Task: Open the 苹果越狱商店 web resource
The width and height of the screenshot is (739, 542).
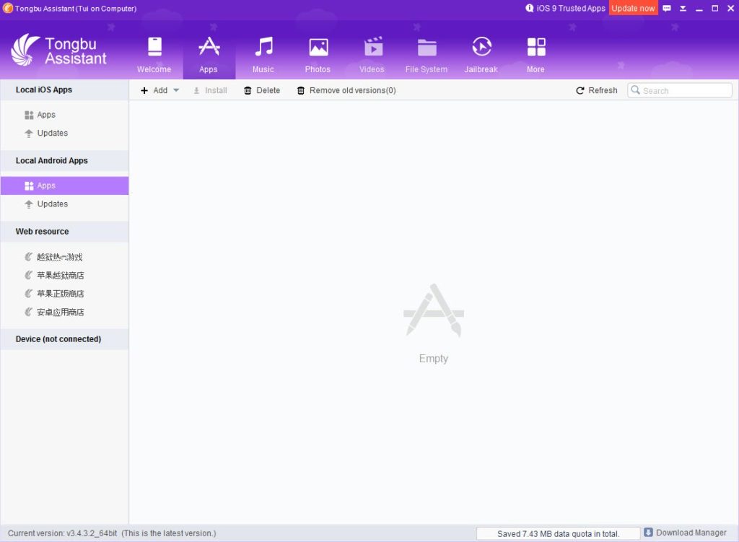Action: tap(64, 275)
